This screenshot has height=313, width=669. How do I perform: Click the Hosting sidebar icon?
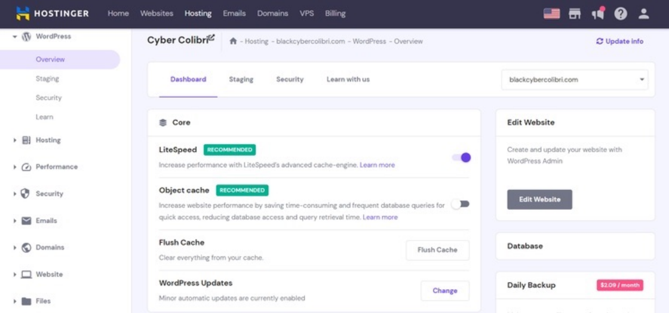pos(26,140)
